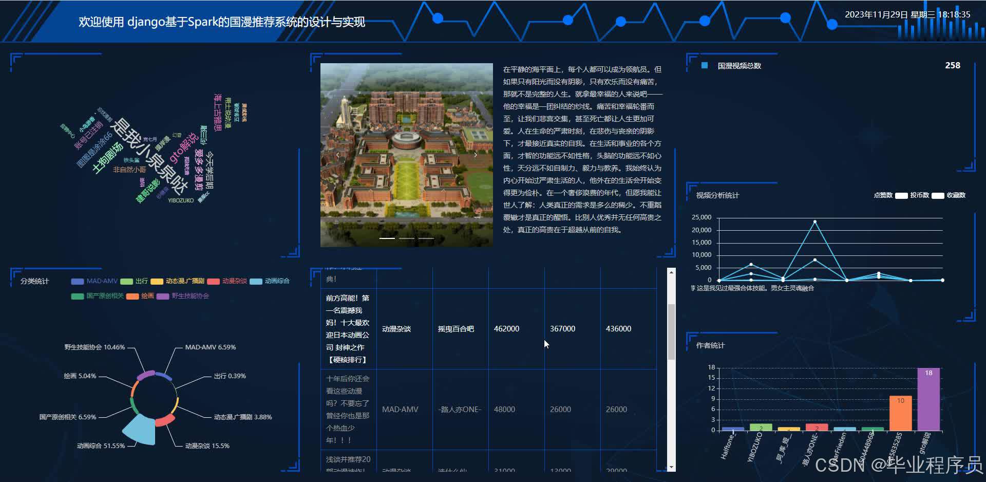Viewport: 986px width, 482px height.
Task: Click the 前方高能 video title cell
Action: tap(348, 329)
